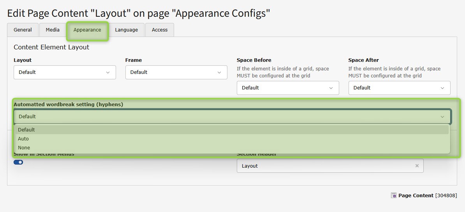This screenshot has width=465, height=212.
Task: Select the Appearance tab
Action: (x=87, y=30)
